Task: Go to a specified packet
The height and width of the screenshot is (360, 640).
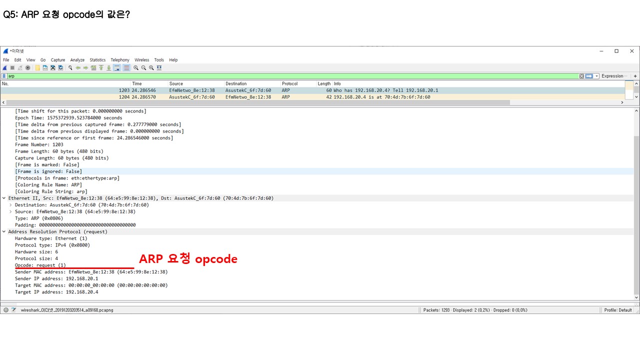Action: [93, 67]
